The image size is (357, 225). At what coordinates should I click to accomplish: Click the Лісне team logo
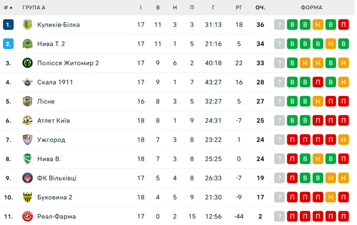(x=28, y=101)
